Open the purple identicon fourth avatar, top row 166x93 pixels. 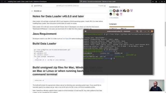click(121, 11)
